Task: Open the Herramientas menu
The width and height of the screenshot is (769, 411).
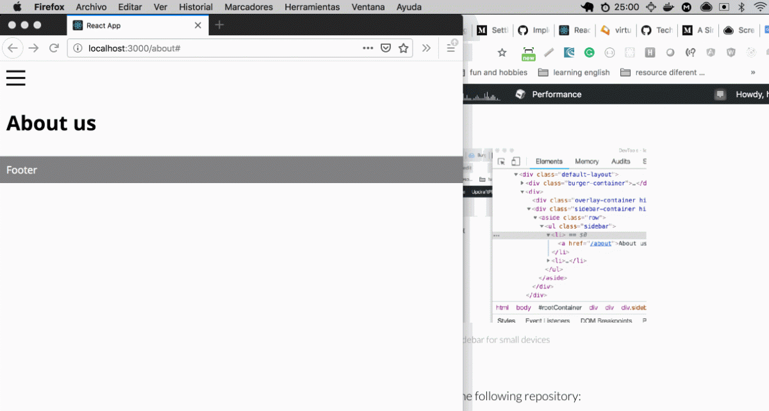Action: click(312, 7)
